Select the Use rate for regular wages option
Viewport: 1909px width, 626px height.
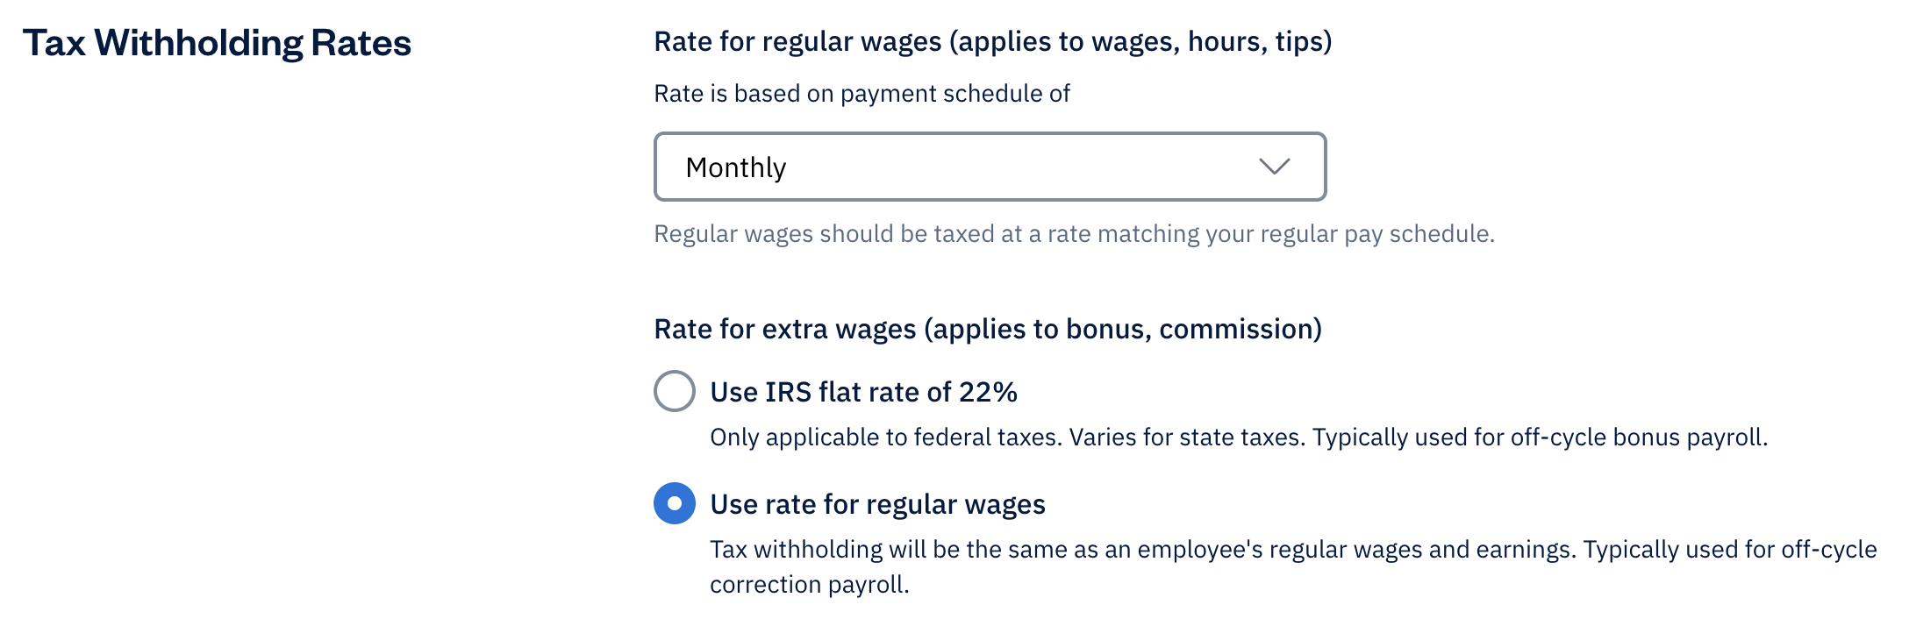[x=674, y=504]
